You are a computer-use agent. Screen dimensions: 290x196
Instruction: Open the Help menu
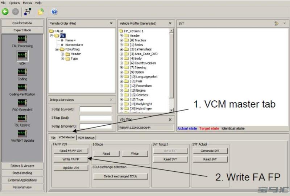point(38,3)
